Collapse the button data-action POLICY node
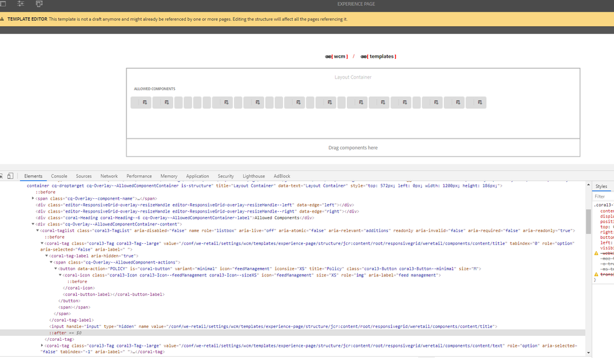The image size is (614, 358). 56,269
